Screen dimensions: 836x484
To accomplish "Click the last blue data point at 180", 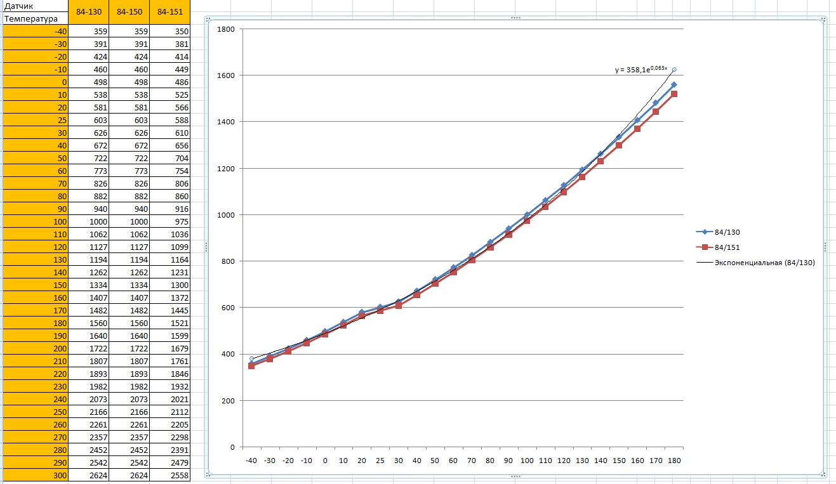I will [x=674, y=84].
